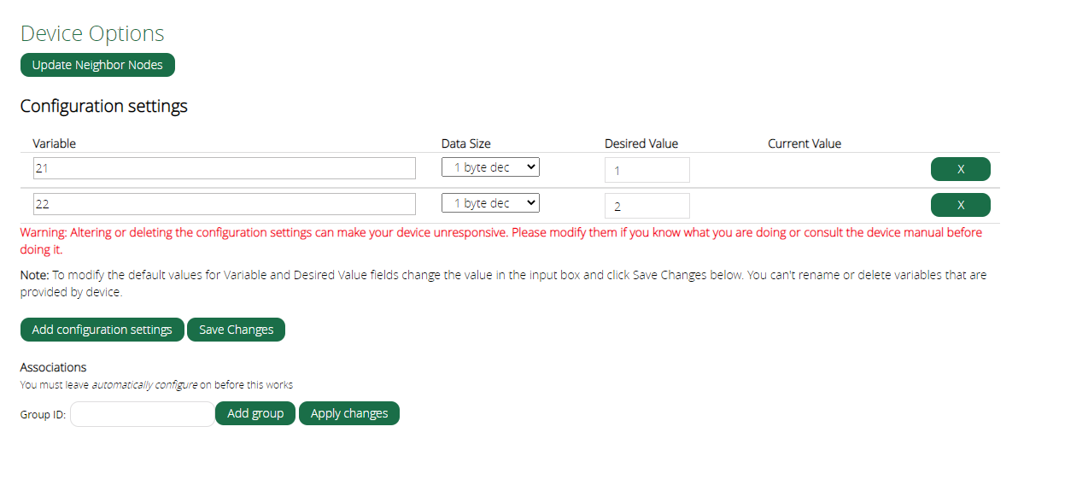Remove variable 22 using its X button
The width and height of the screenshot is (1065, 485).
pos(960,205)
